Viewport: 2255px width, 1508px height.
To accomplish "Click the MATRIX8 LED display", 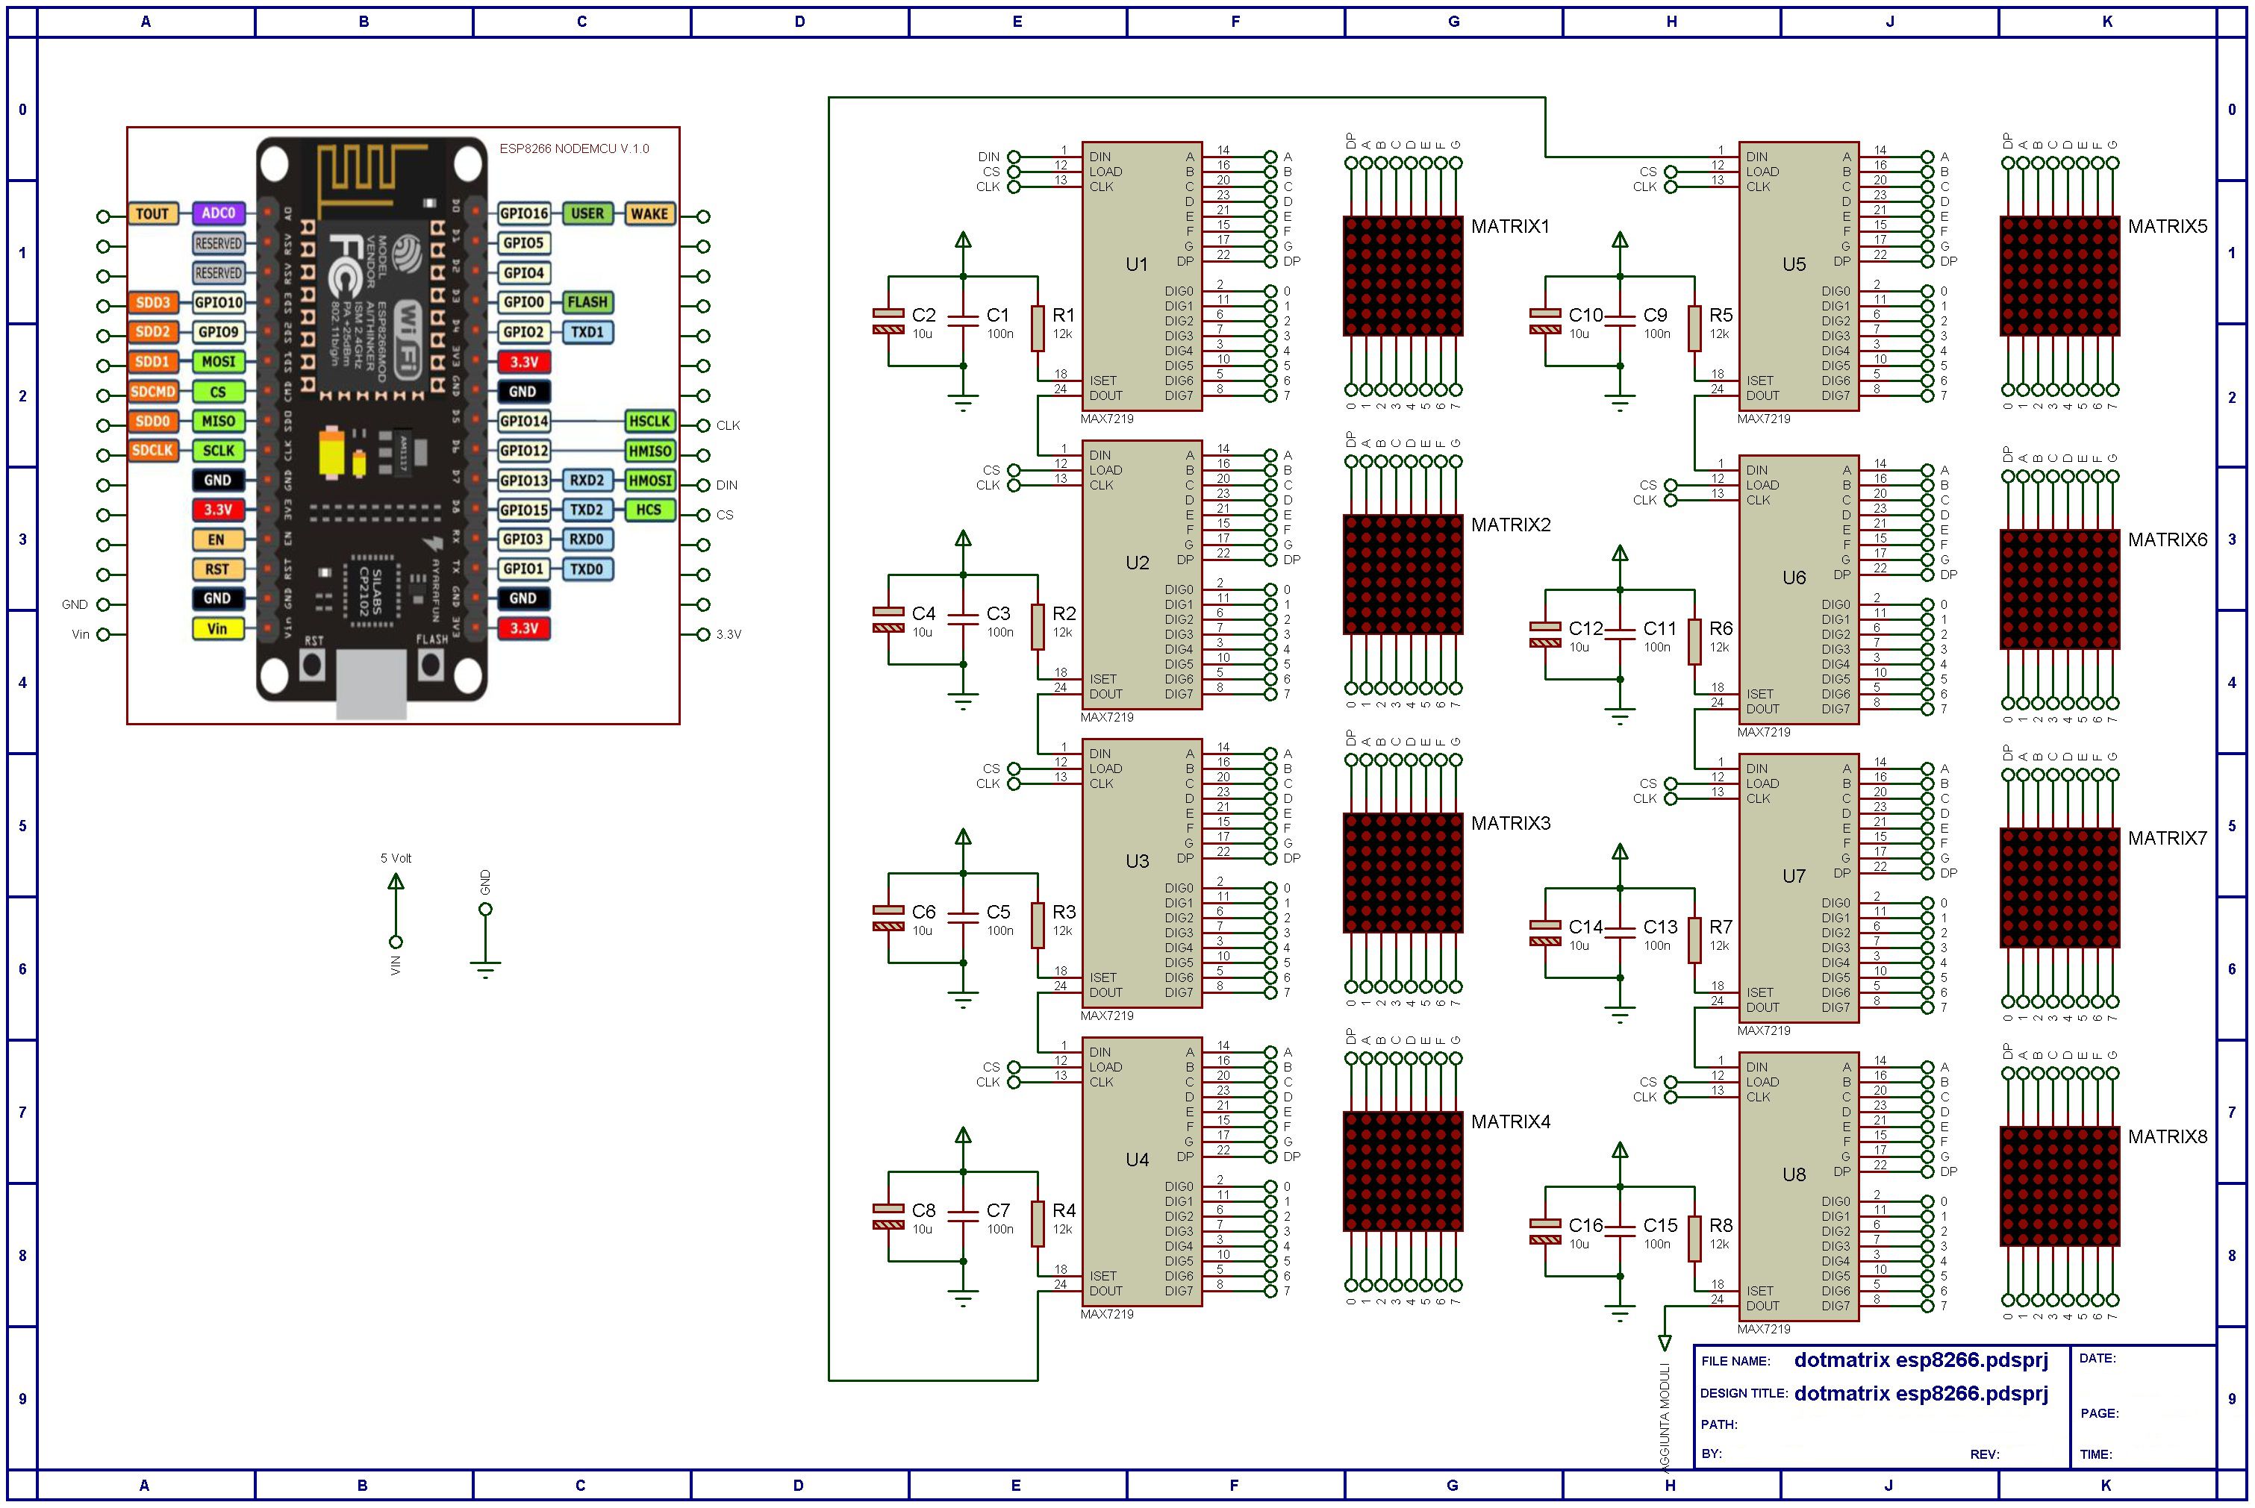I will pos(2059,1187).
